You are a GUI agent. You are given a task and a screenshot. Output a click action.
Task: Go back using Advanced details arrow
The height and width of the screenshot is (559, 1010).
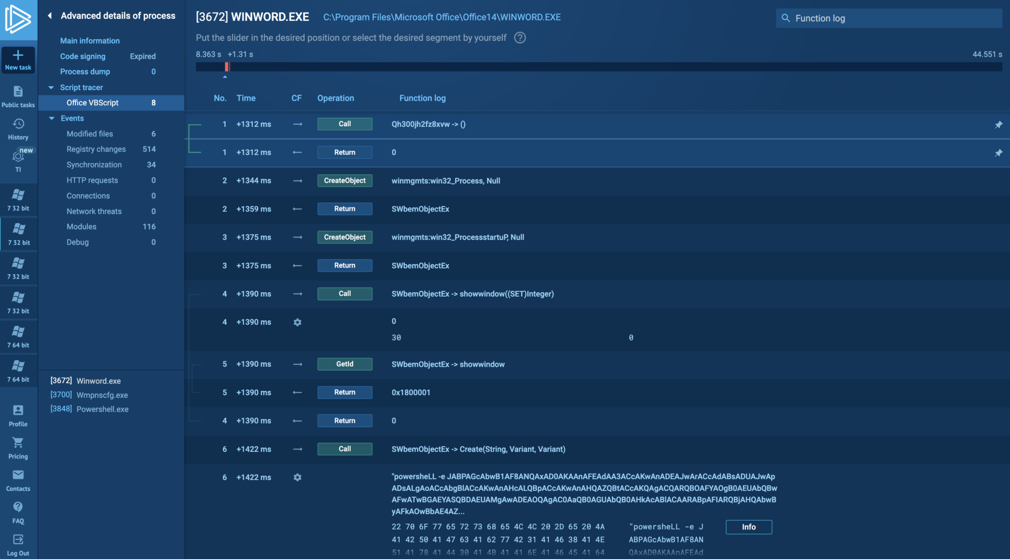[50, 16]
